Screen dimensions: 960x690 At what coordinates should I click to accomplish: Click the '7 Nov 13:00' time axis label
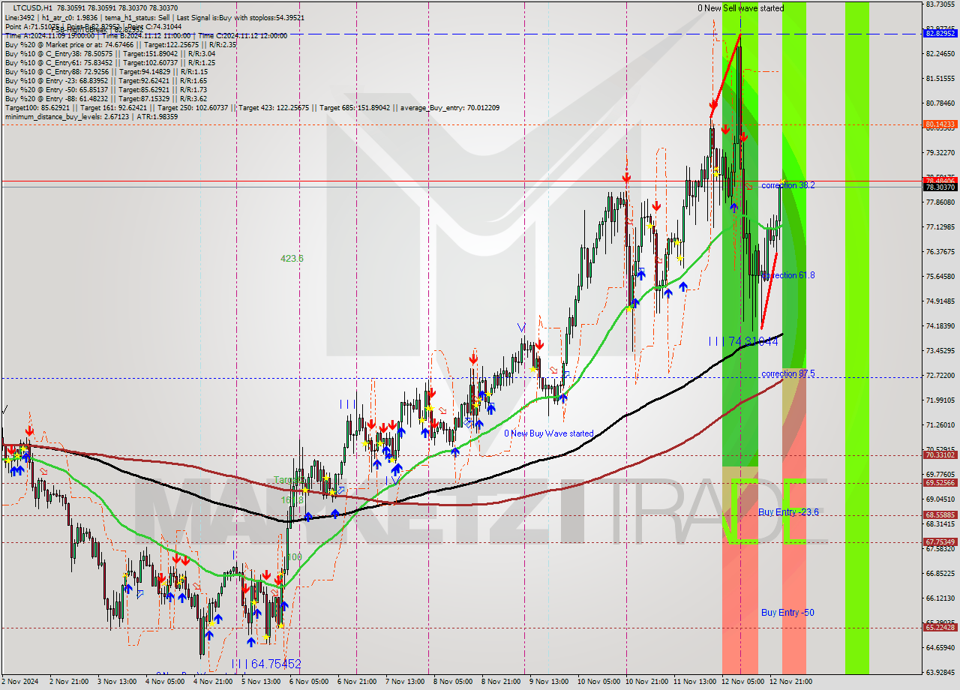[406, 682]
